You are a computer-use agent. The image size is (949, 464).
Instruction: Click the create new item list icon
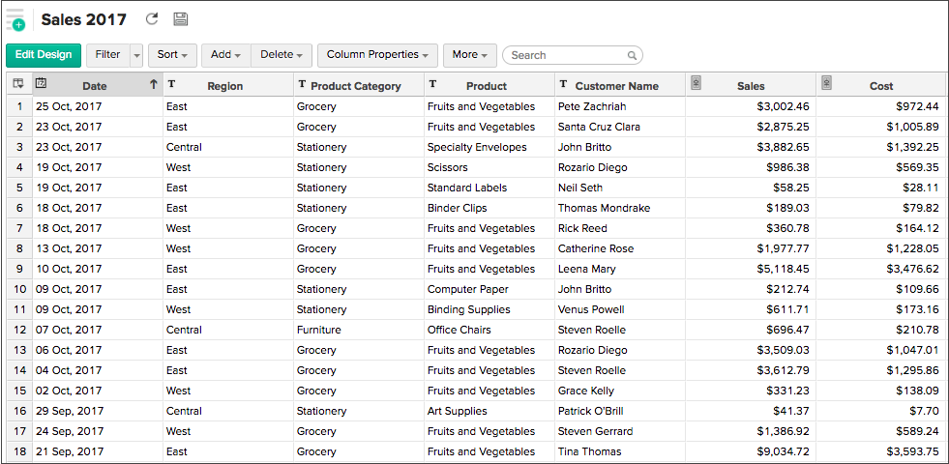tap(15, 19)
